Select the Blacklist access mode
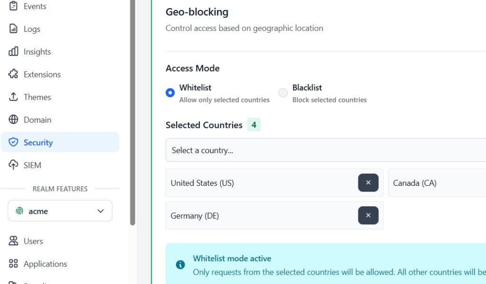Viewport: 486px width, 284px height. pyautogui.click(x=283, y=93)
